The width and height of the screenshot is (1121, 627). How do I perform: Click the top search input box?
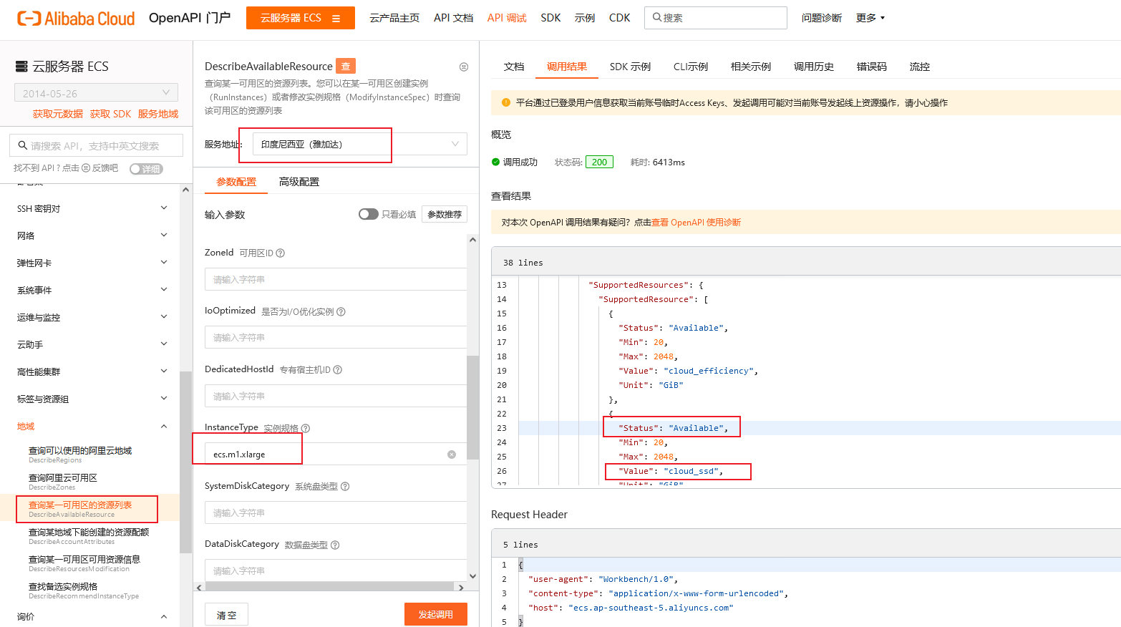click(x=716, y=18)
